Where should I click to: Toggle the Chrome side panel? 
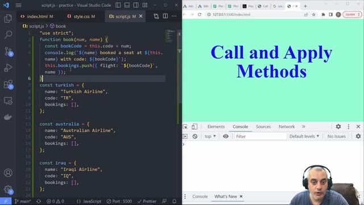[x=330, y=14]
